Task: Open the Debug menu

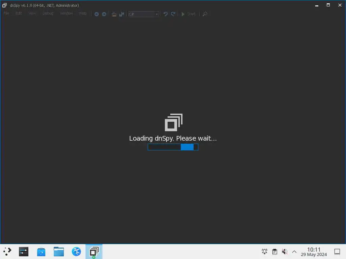Action: click(48, 13)
